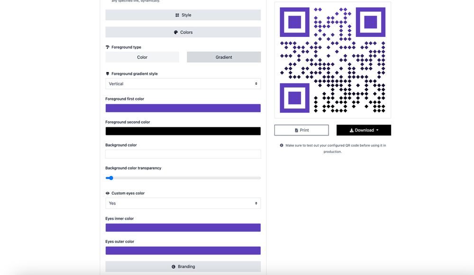This screenshot has height=275, width=474.
Task: Switch Foreground type to Color
Action: point(142,57)
